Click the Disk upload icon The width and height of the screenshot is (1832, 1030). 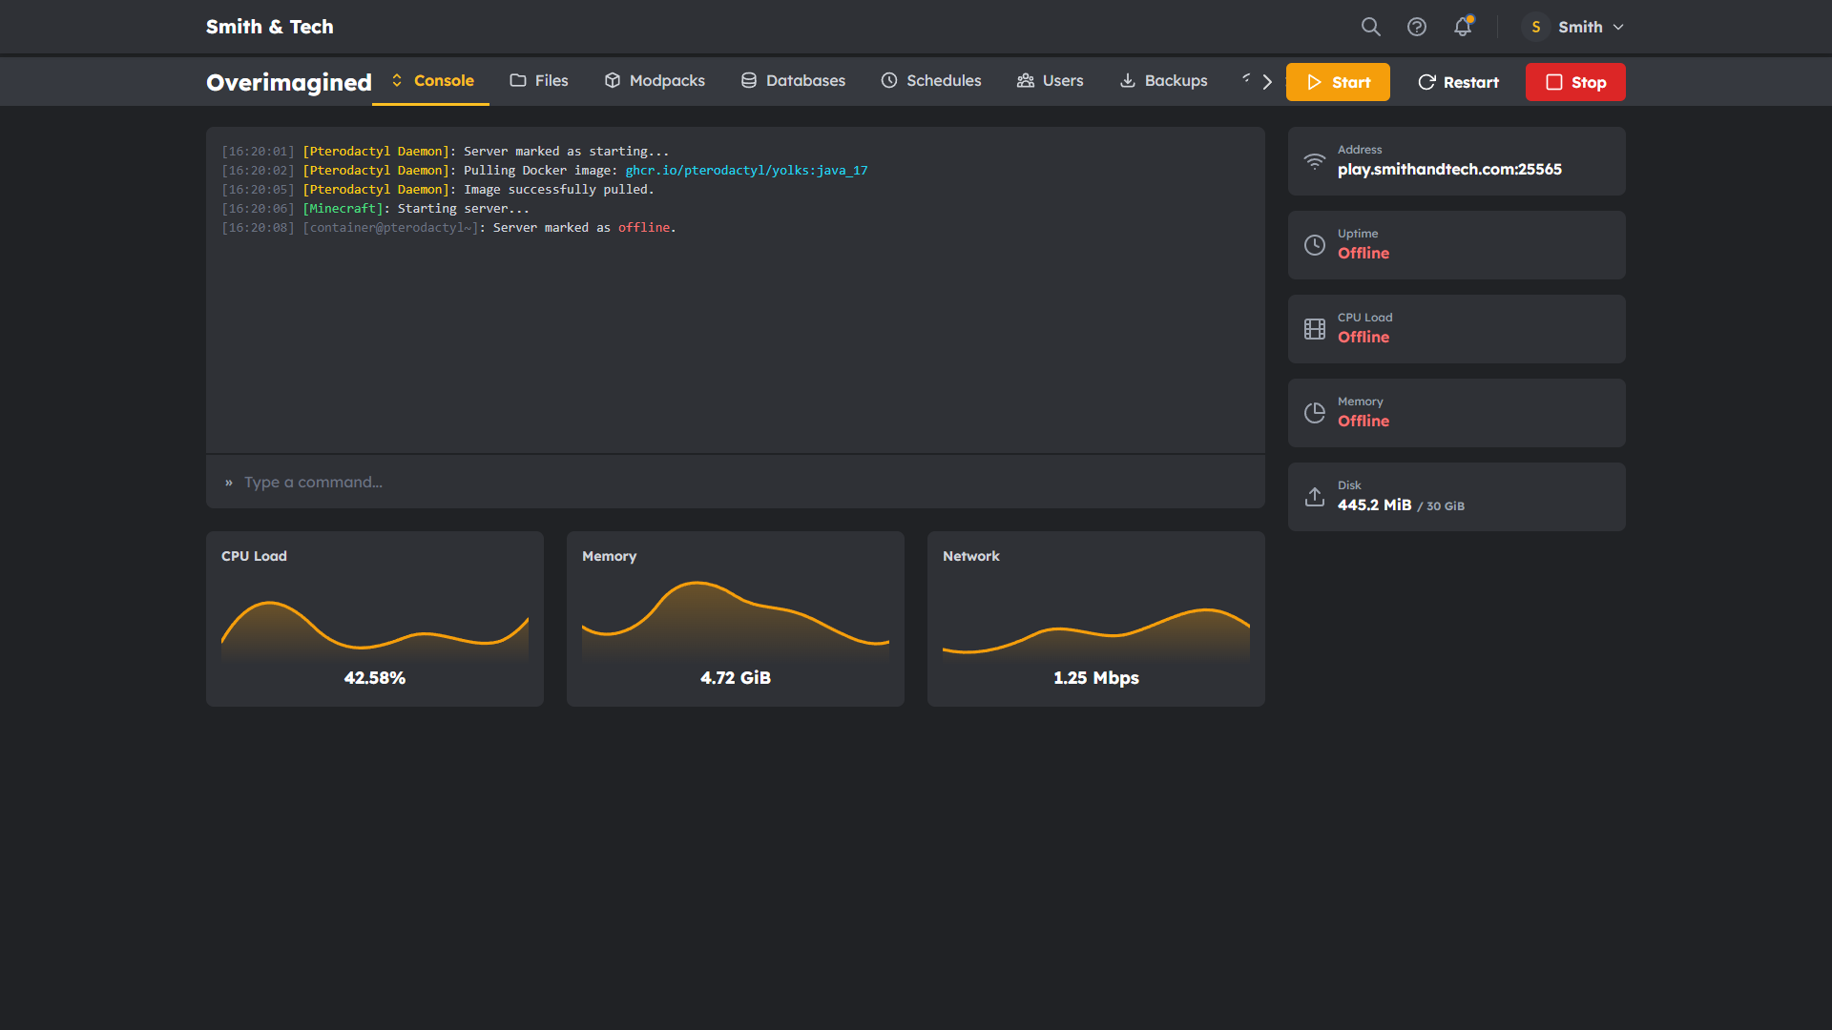point(1315,497)
